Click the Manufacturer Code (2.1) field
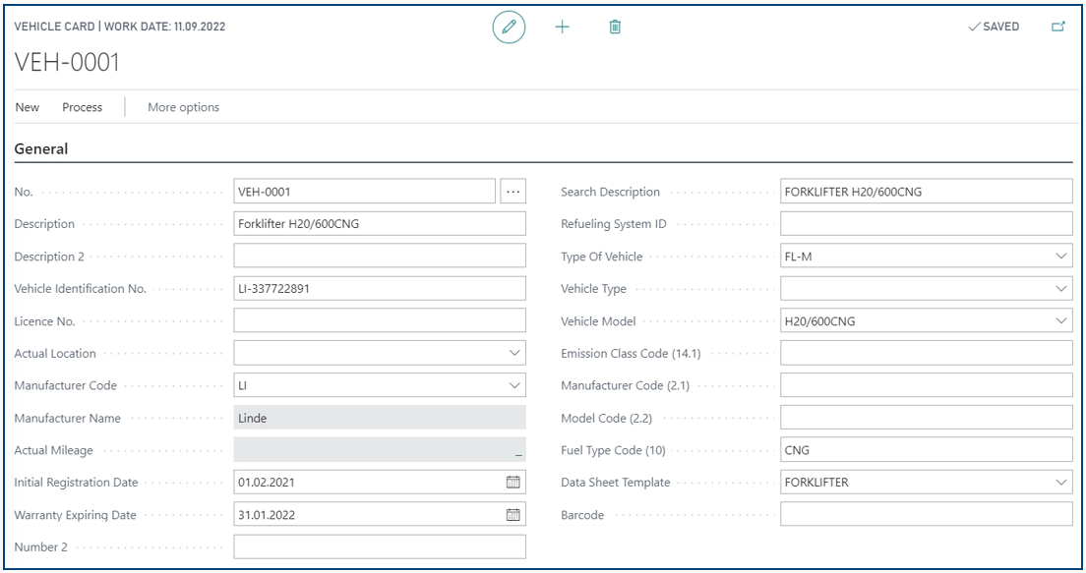This screenshot has width=1086, height=573. [926, 385]
